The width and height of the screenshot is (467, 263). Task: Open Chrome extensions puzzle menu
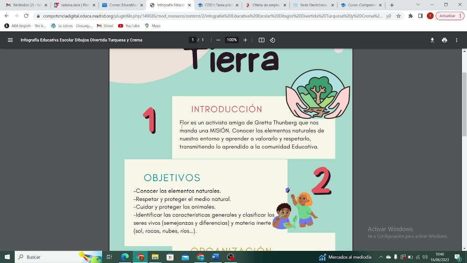click(411, 16)
